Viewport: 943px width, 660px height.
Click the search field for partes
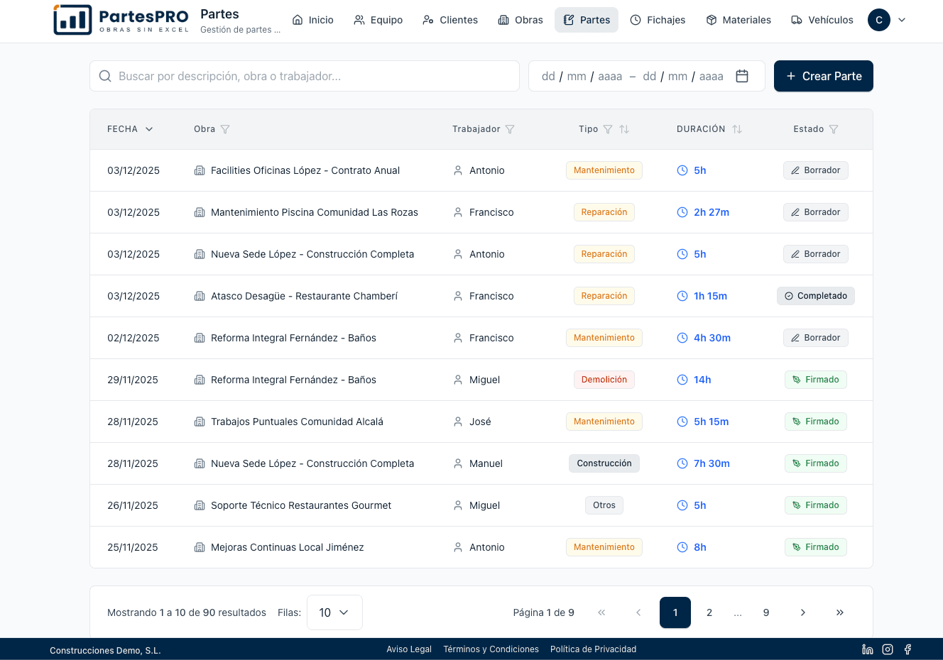tap(305, 76)
